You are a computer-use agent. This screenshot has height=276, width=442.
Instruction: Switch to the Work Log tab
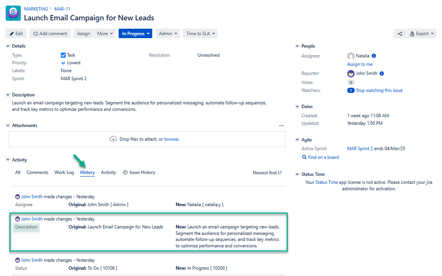[64, 172]
